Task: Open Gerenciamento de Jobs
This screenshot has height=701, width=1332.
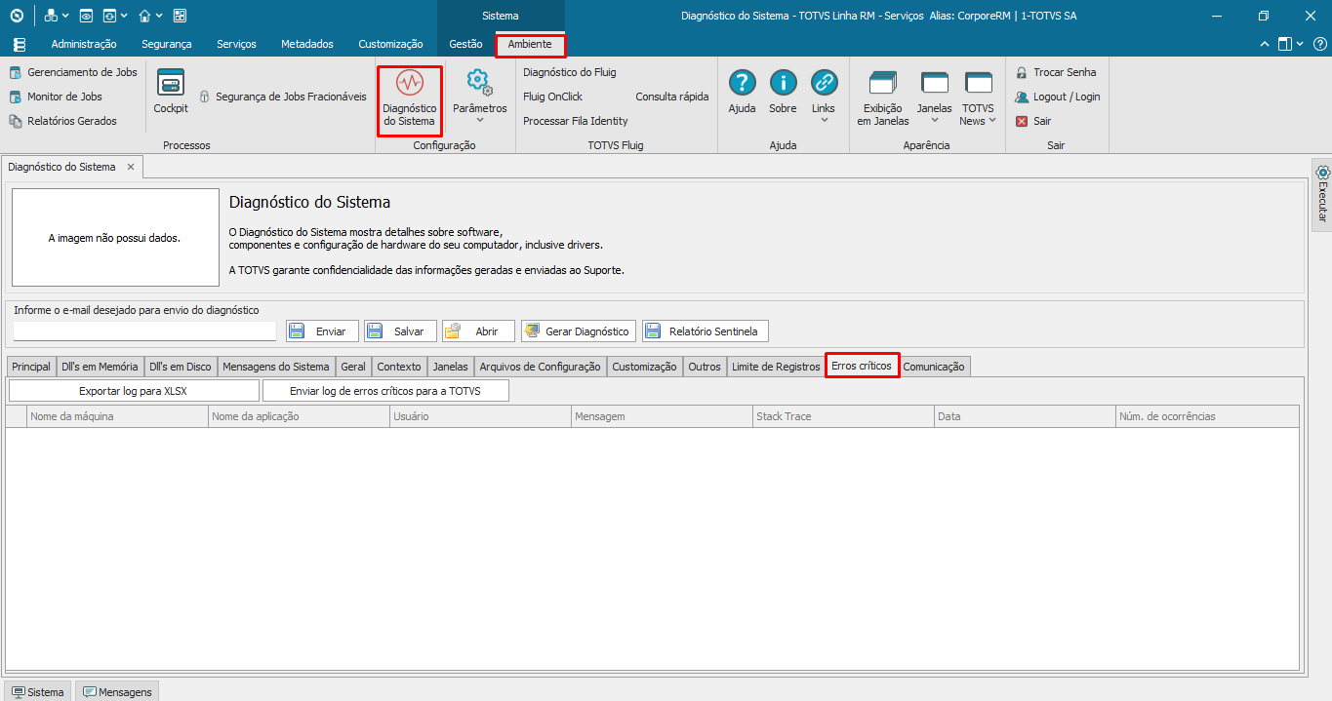Action: click(73, 72)
